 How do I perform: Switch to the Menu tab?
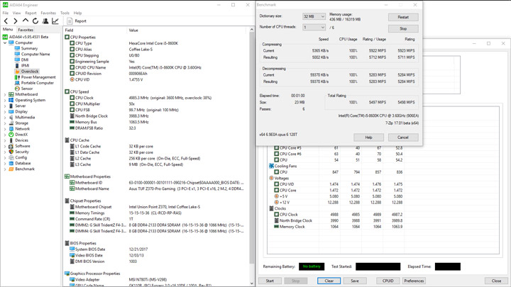8,29
